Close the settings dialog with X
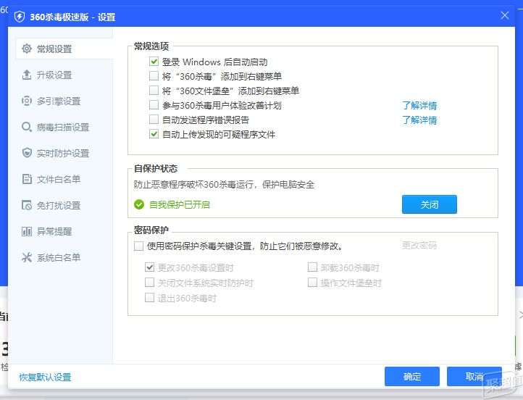The image size is (523, 400). 505,15
